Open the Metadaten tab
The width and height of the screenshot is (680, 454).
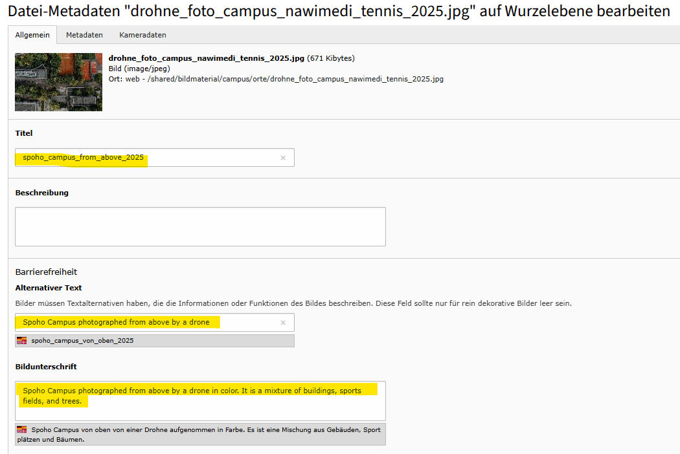click(84, 35)
